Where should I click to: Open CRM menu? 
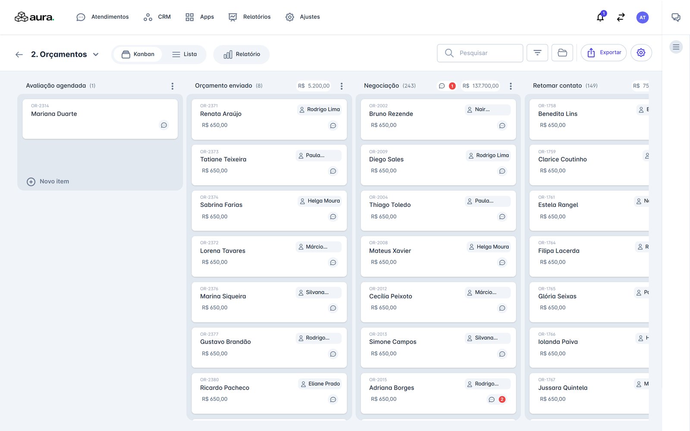coord(157,17)
